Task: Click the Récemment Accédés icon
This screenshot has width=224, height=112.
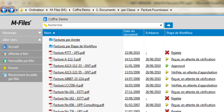Action: pyautogui.click(x=5, y=75)
